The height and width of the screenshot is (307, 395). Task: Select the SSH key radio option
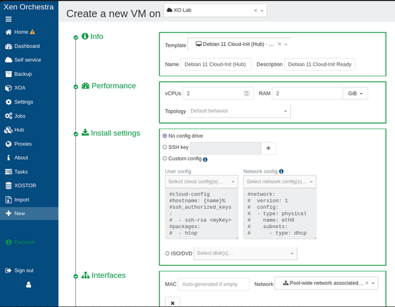tap(165, 148)
